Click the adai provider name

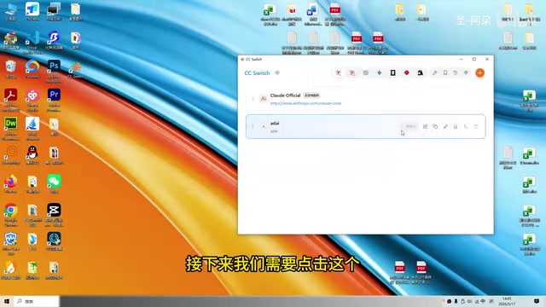pyautogui.click(x=275, y=123)
